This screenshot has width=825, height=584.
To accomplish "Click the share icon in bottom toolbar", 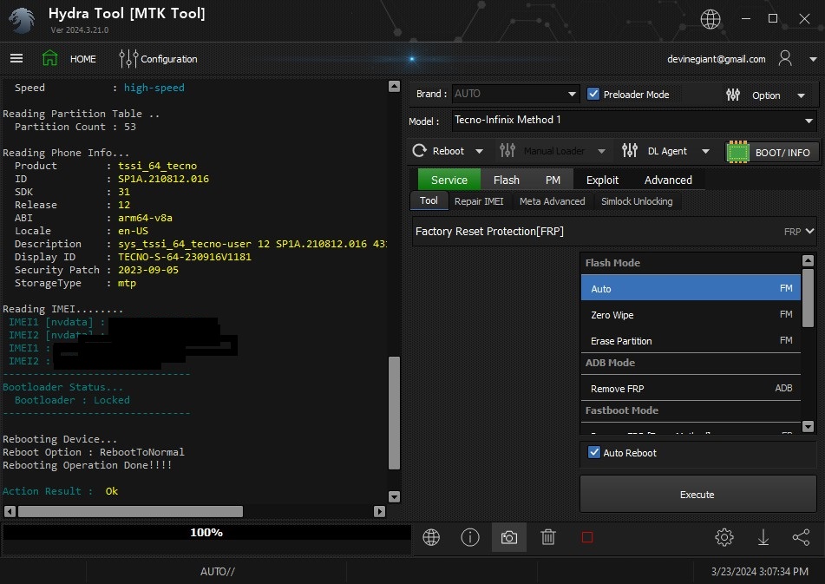I will pos(801,537).
